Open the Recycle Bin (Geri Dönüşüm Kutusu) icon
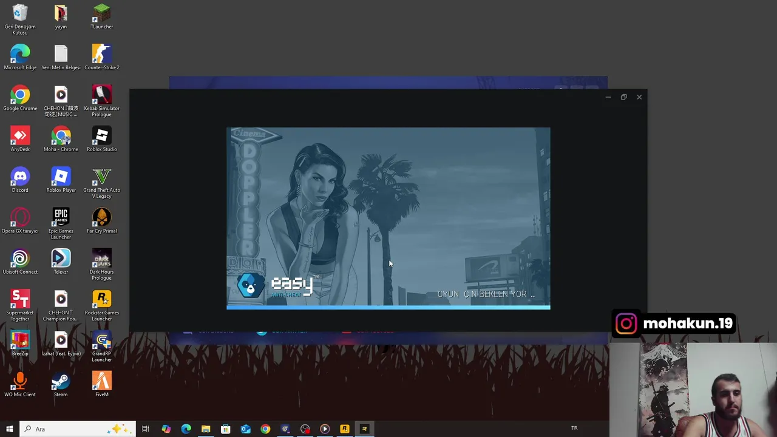Image resolution: width=777 pixels, height=437 pixels. point(20,19)
